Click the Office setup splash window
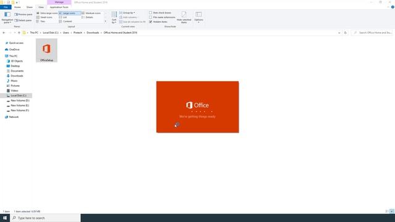 tap(197, 107)
